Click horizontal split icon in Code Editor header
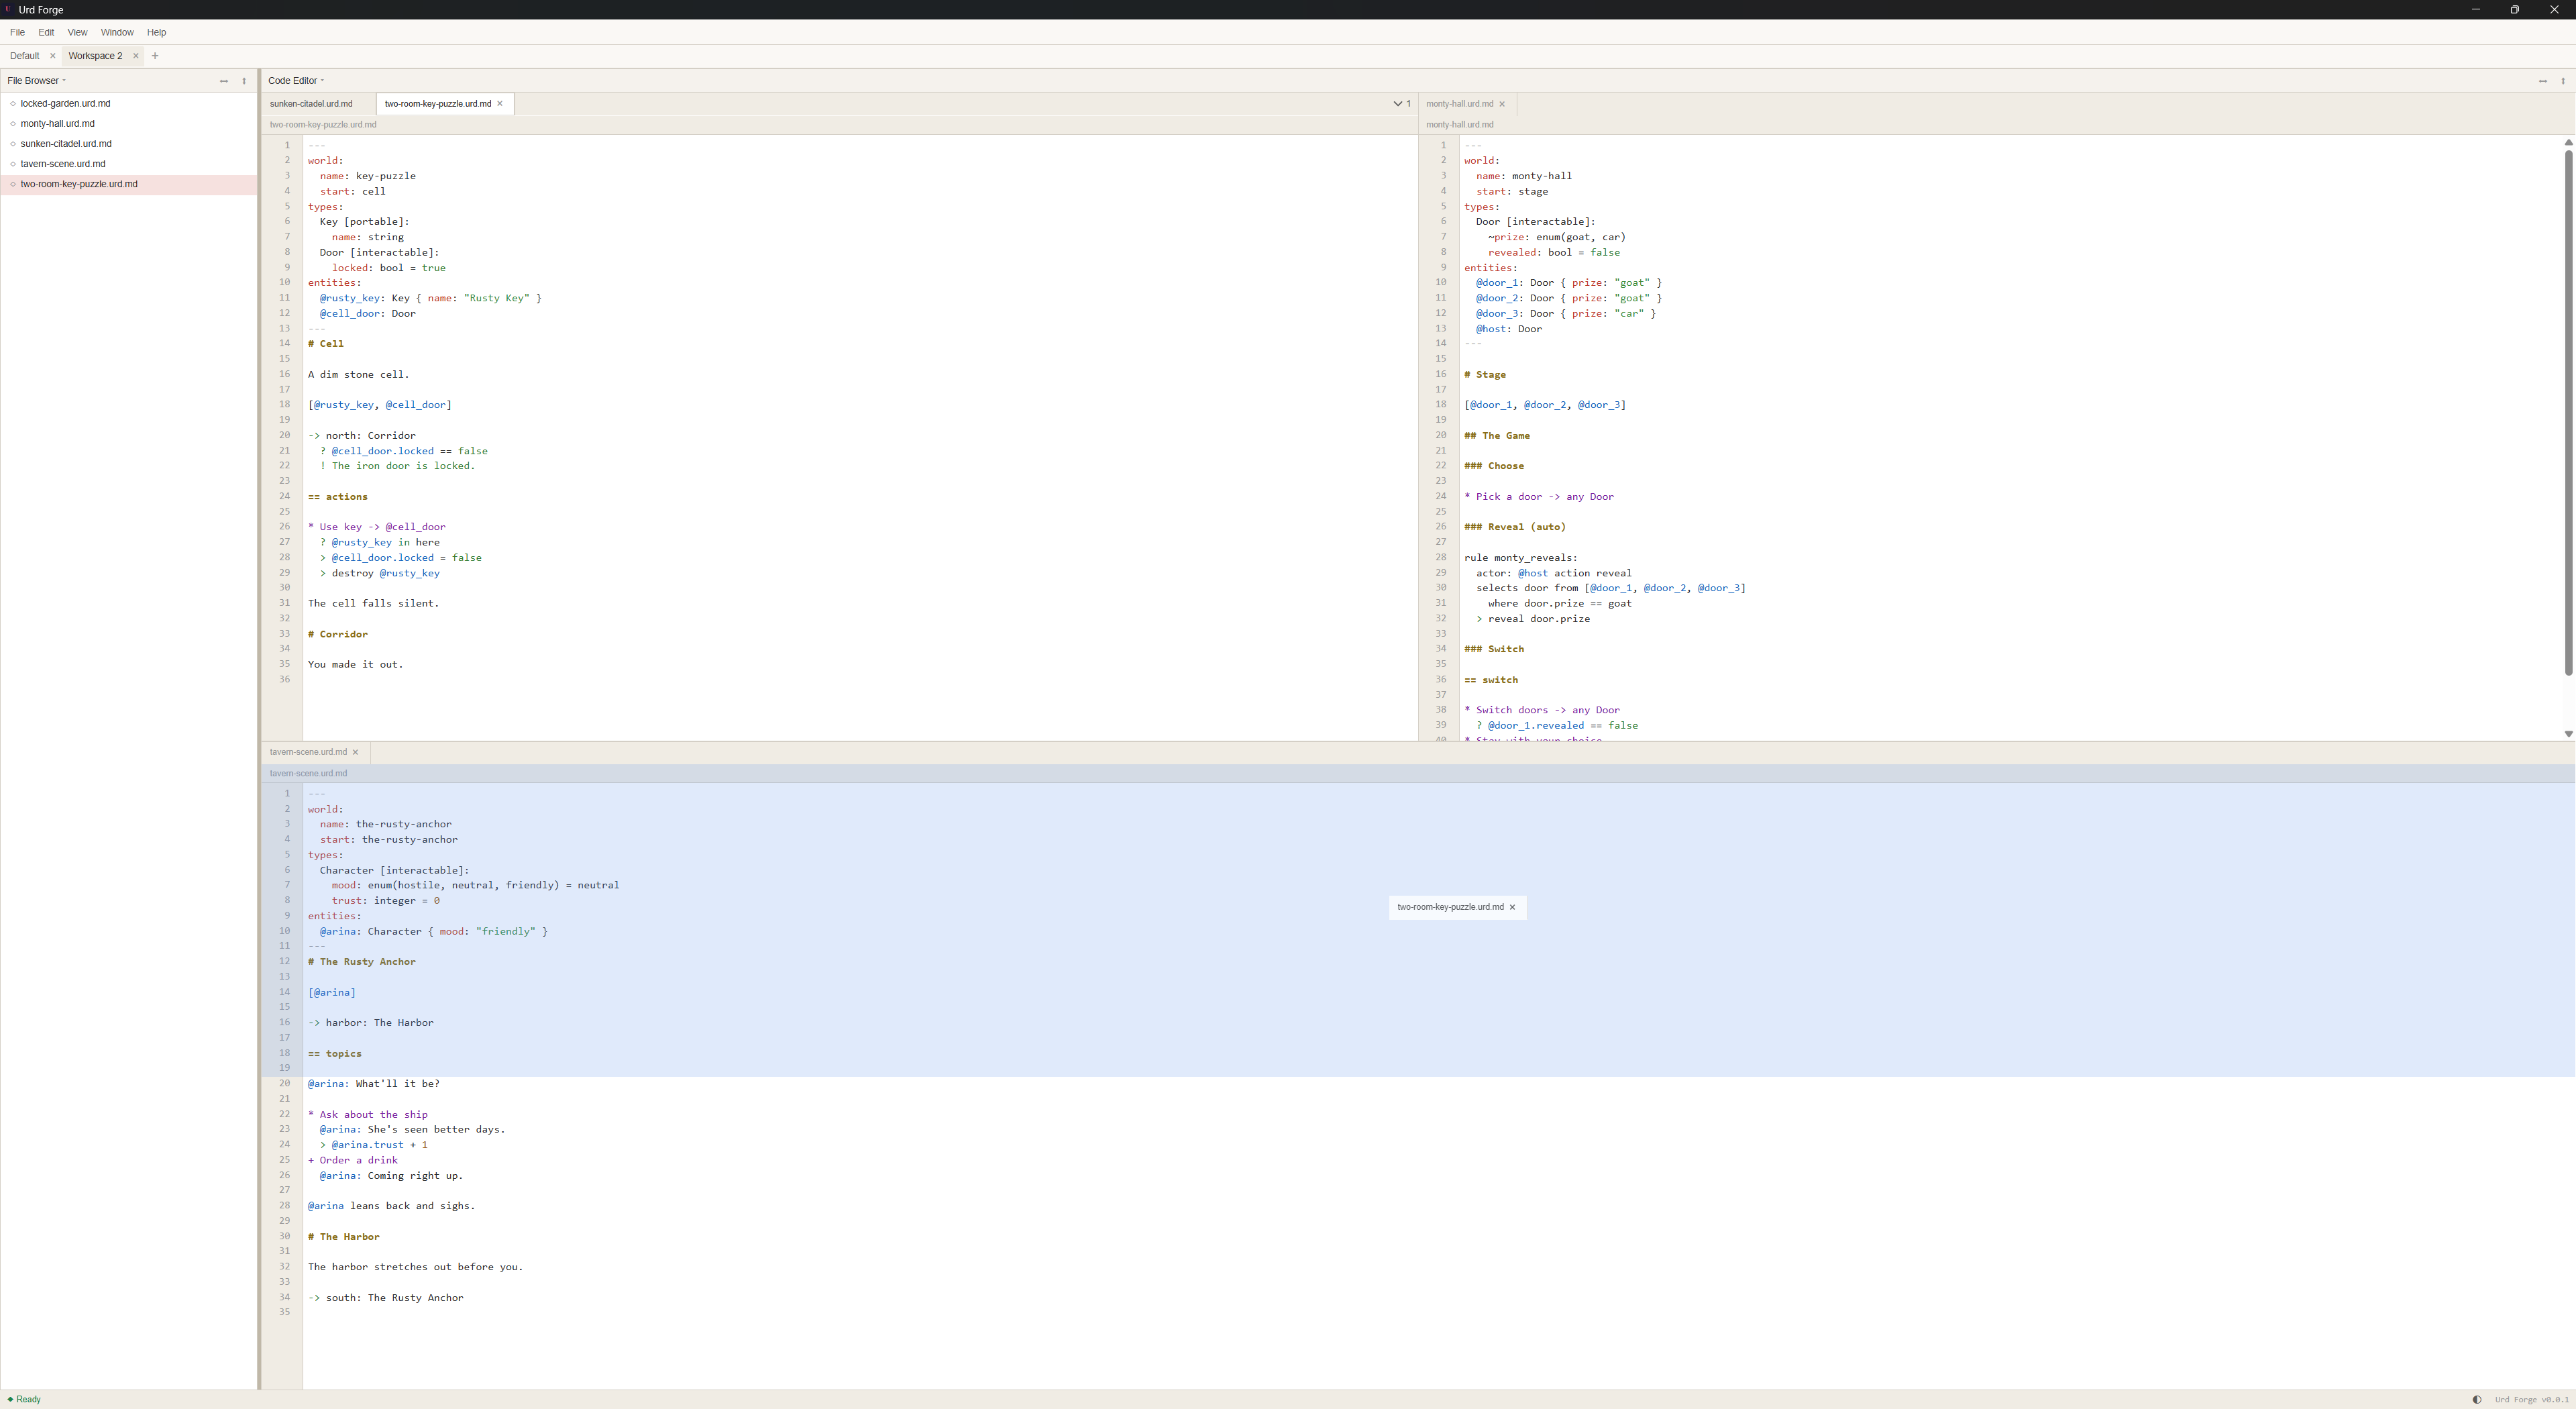Viewport: 2576px width, 1409px height. 2542,81
